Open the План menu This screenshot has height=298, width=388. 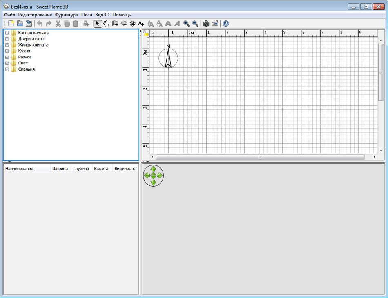click(87, 15)
